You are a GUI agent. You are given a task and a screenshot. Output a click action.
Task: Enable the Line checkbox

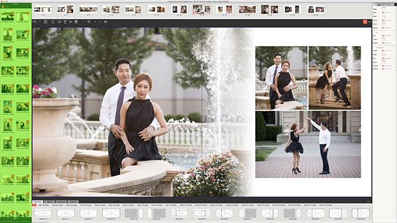tap(374, 32)
